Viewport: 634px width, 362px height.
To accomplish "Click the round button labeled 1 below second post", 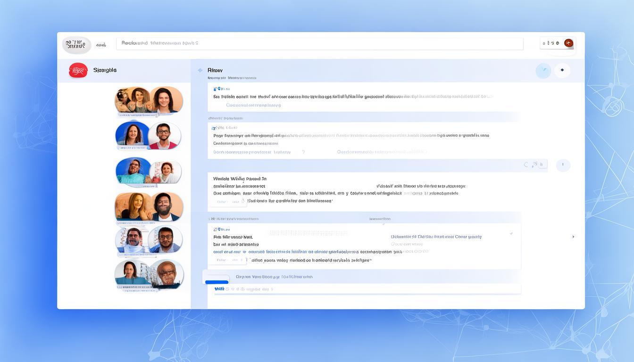I will coord(563,165).
